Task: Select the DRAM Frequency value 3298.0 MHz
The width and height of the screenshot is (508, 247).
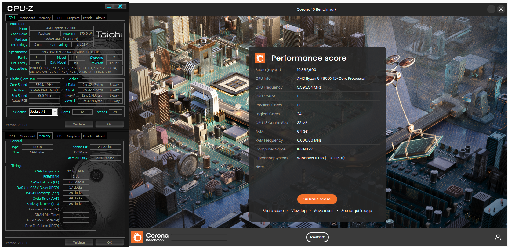Action: pyautogui.click(x=76, y=171)
